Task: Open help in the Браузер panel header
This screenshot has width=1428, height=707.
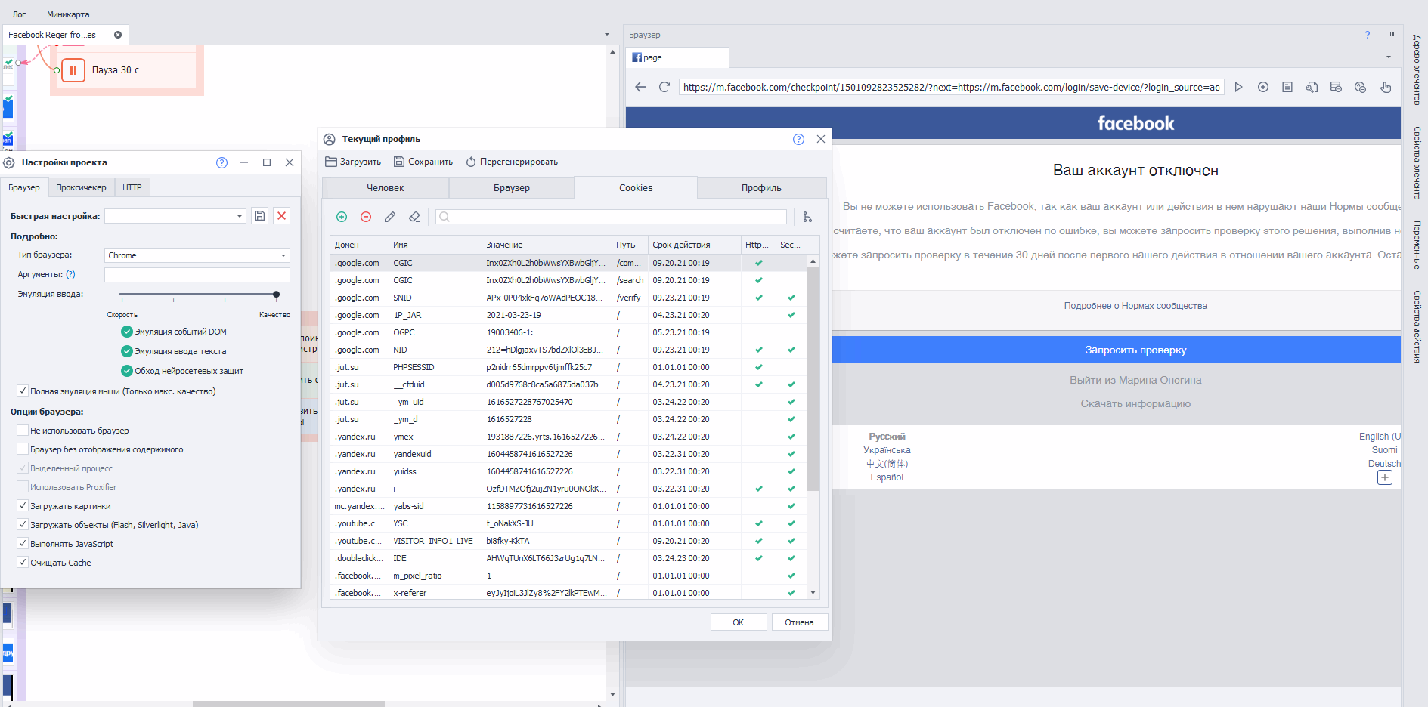Action: click(1367, 35)
